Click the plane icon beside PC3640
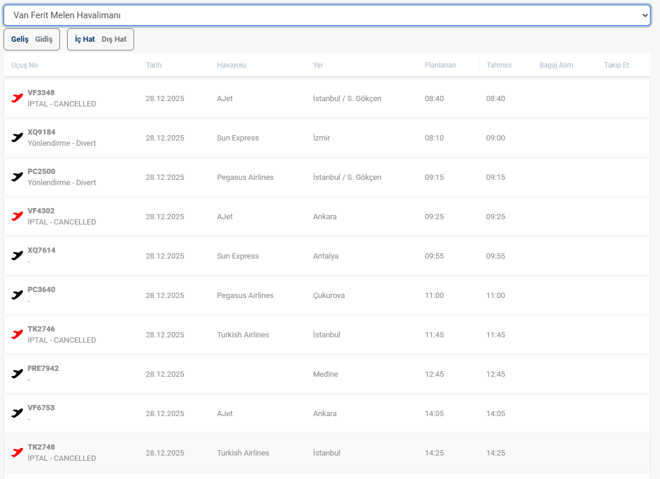660x479 pixels. [17, 295]
